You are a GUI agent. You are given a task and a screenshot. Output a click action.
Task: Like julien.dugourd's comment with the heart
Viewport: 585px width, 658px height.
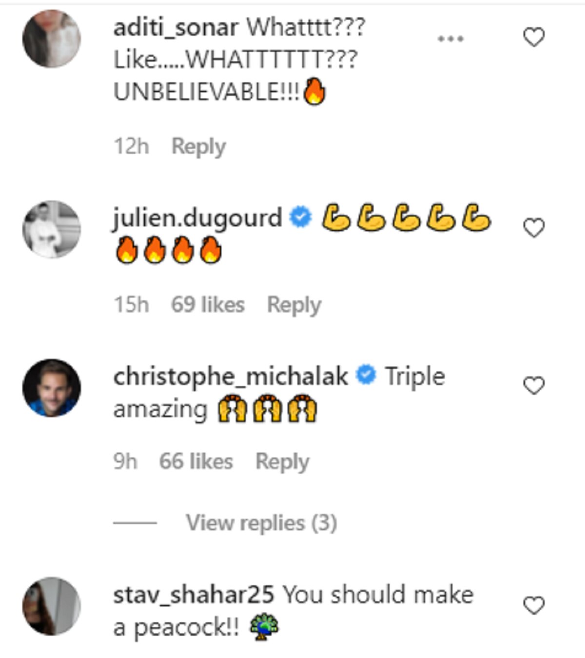coord(533,228)
